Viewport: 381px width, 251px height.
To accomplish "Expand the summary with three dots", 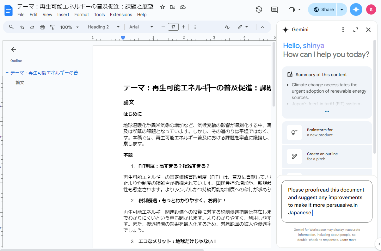I will 327,111.
